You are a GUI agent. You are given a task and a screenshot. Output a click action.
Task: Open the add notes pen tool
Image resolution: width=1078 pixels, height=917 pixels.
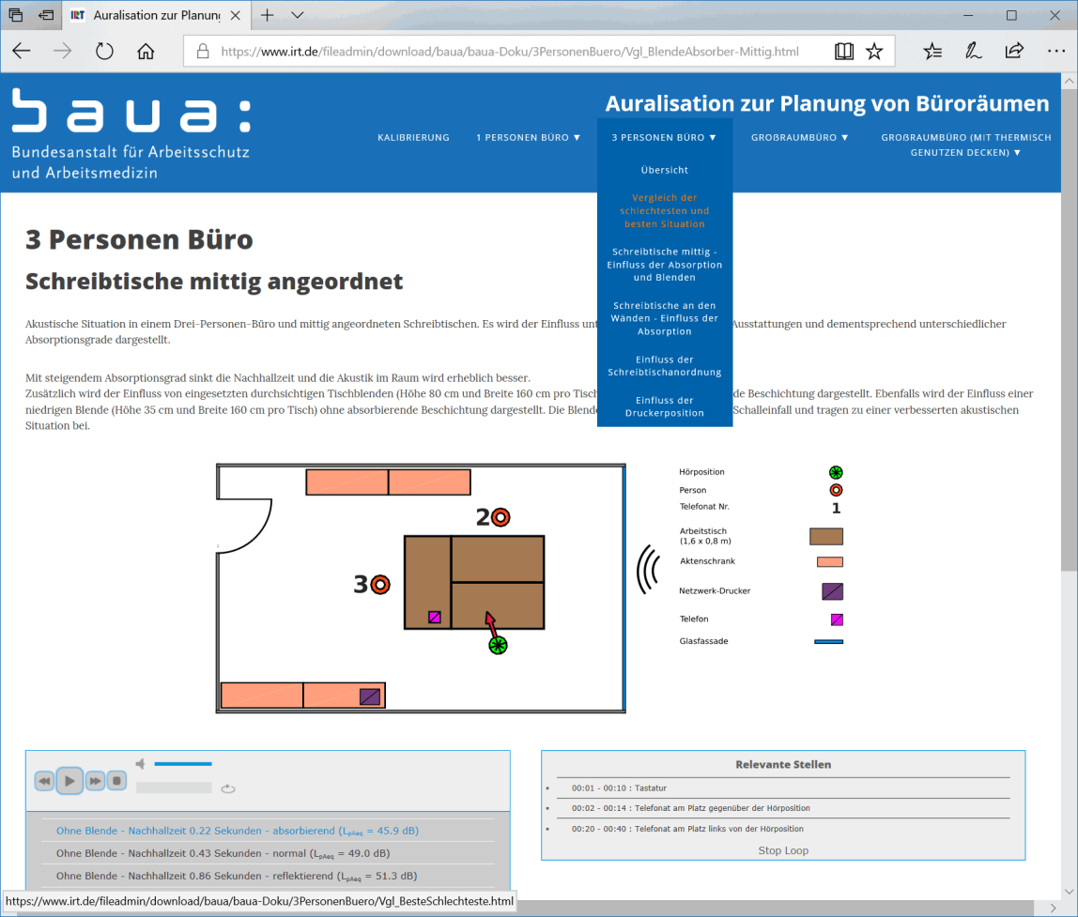[973, 51]
